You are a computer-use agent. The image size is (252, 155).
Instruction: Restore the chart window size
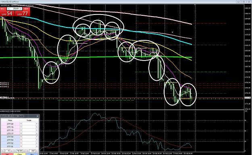coord(244,2)
